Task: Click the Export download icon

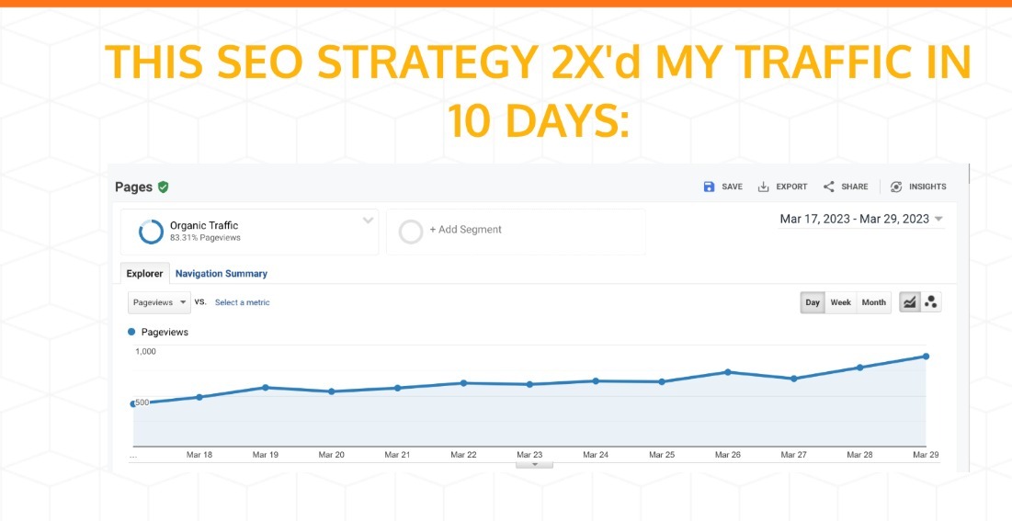Action: click(763, 187)
